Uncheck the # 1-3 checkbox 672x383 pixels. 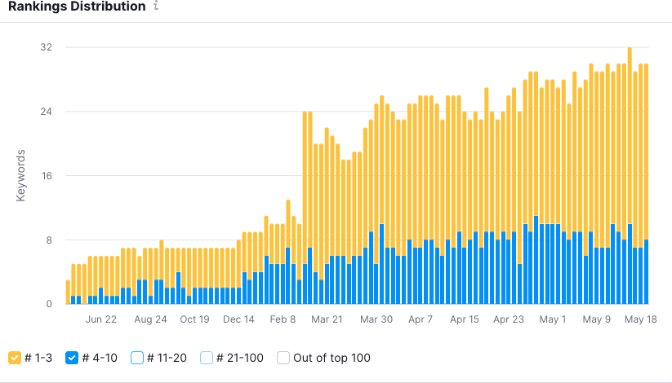[15, 358]
